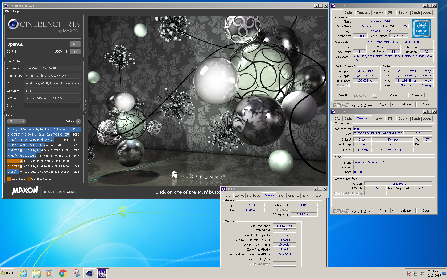Click BIOS date value 01/10/2017
Image resolution: width=447 pixels, height=279 pixels.
[392, 172]
